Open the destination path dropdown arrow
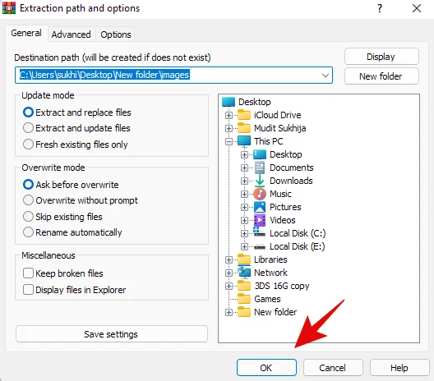Viewport: 434px width, 381px height. 325,76
